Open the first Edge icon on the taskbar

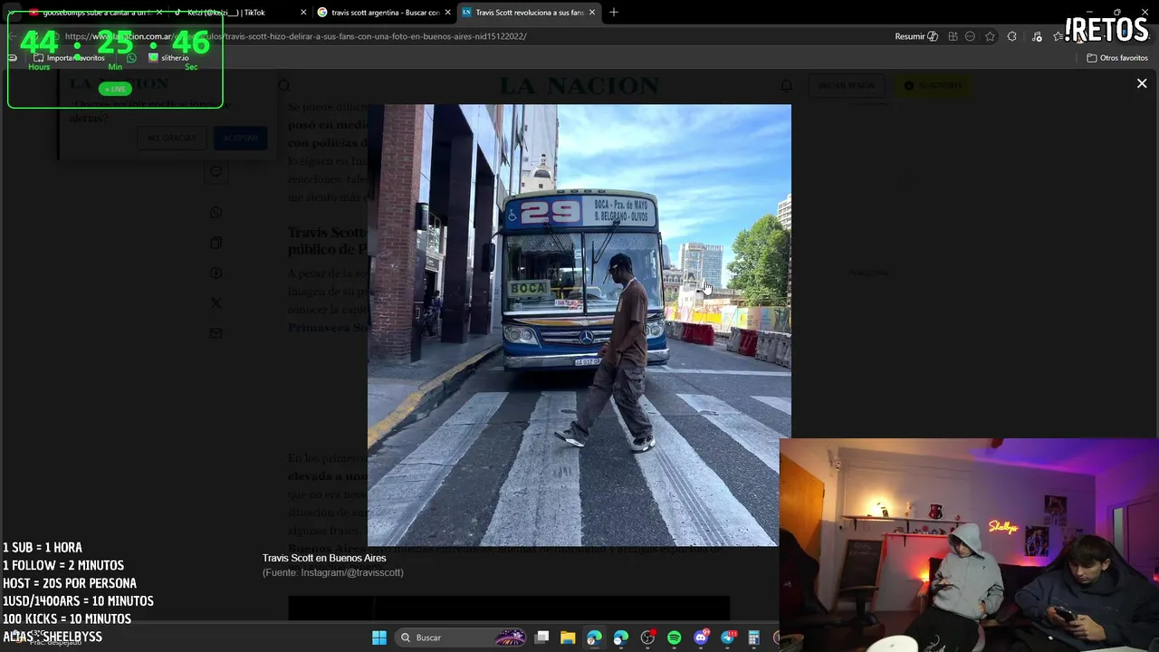[x=594, y=638]
